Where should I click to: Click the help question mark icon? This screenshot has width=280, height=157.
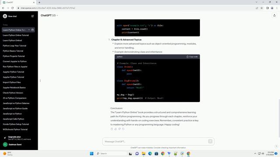pyautogui.click(x=276, y=147)
